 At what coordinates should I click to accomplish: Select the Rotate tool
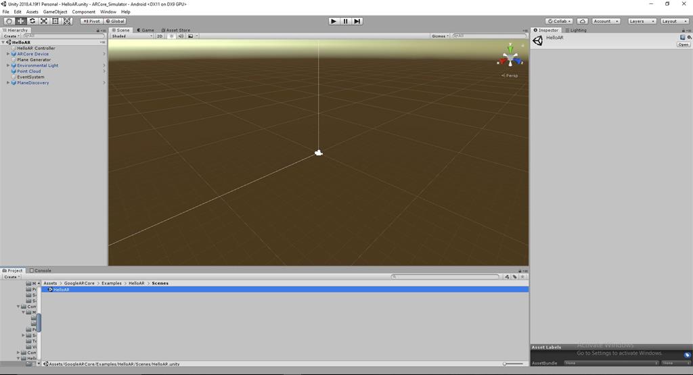[32, 21]
